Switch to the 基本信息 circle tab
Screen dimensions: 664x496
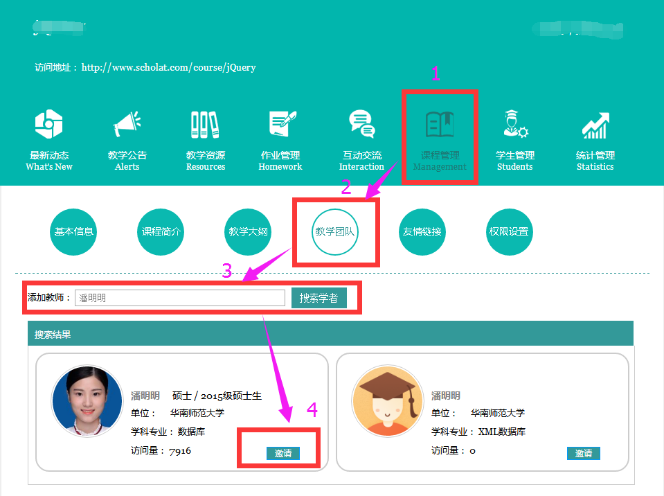(74, 231)
